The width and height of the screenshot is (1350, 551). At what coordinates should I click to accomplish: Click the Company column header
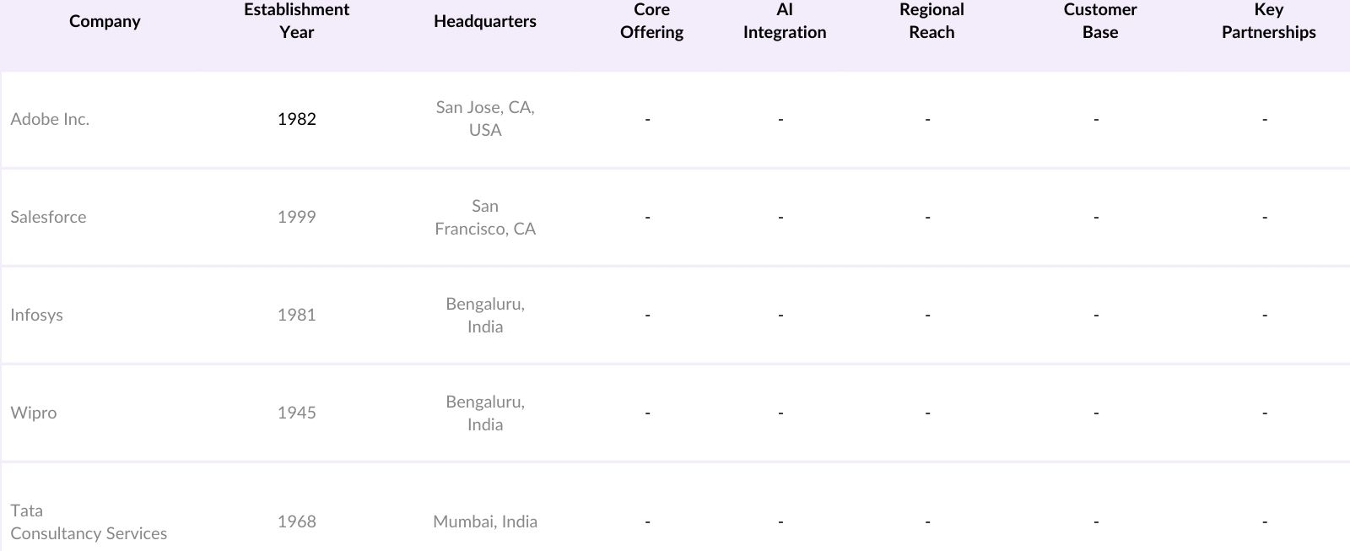(x=105, y=21)
